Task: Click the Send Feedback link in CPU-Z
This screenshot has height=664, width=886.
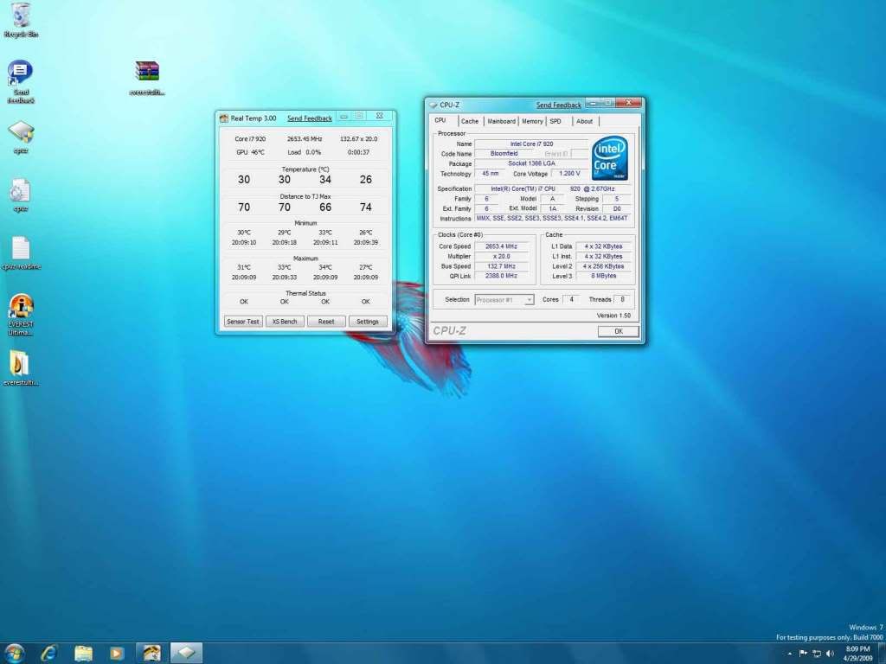Action: click(x=558, y=105)
